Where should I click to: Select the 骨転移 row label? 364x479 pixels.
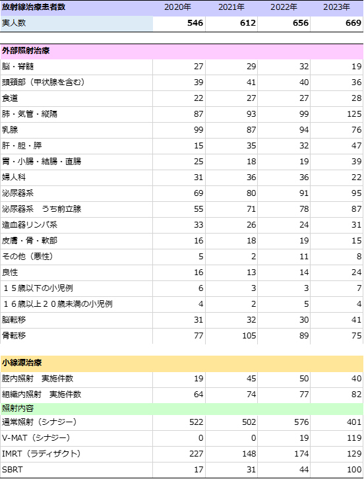tap(14, 336)
